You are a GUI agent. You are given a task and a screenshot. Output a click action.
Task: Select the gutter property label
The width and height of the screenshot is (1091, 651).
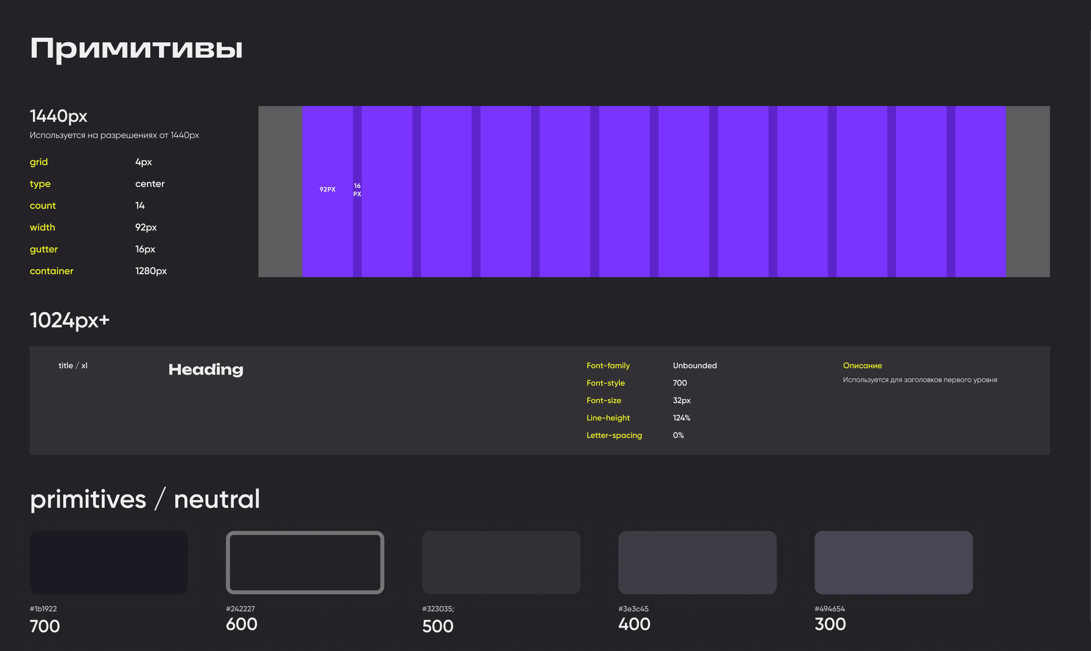[x=44, y=249]
